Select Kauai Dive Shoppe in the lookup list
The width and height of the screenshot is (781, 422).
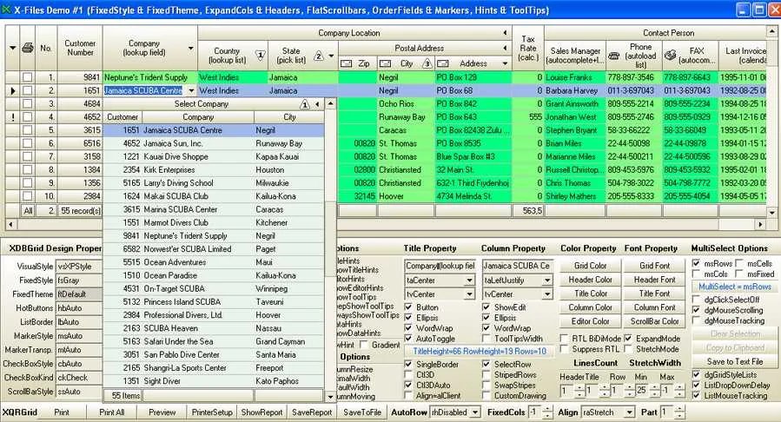pyautogui.click(x=213, y=156)
